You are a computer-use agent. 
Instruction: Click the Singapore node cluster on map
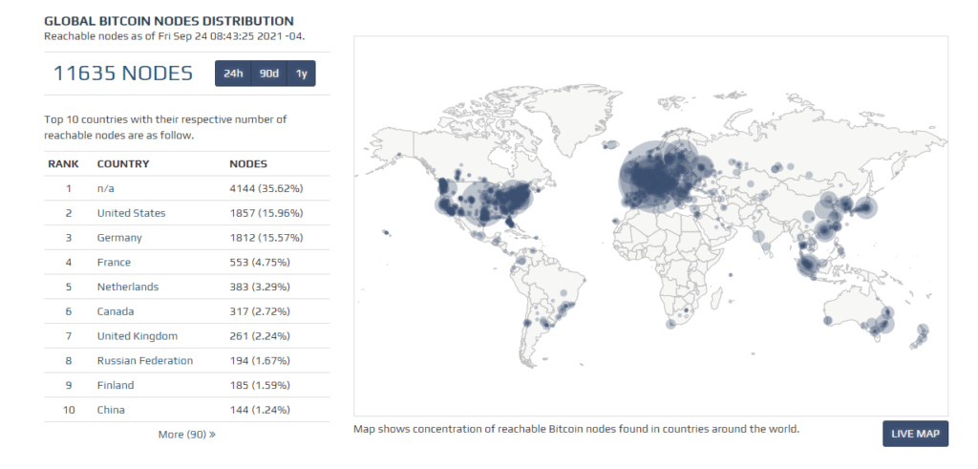click(x=808, y=265)
